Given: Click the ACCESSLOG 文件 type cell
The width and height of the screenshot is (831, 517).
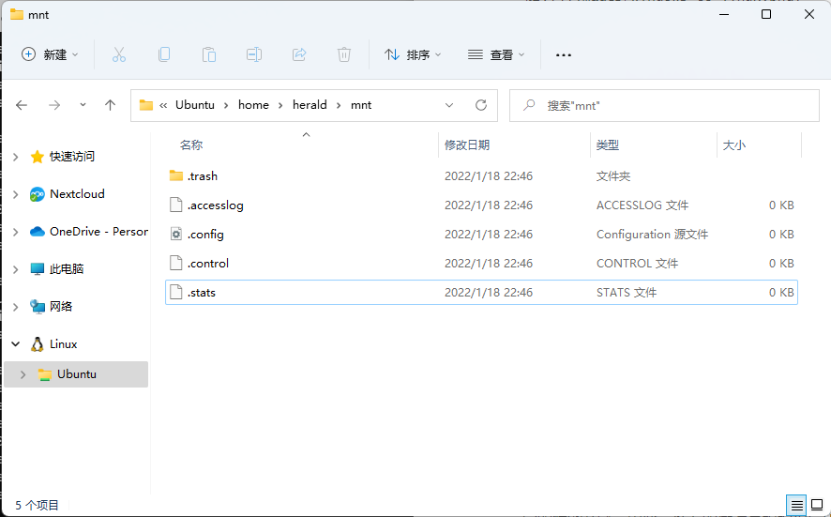Looking at the screenshot, I should click(642, 205).
